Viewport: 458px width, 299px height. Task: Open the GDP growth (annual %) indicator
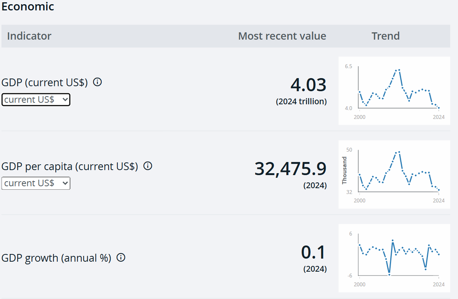[56, 258]
